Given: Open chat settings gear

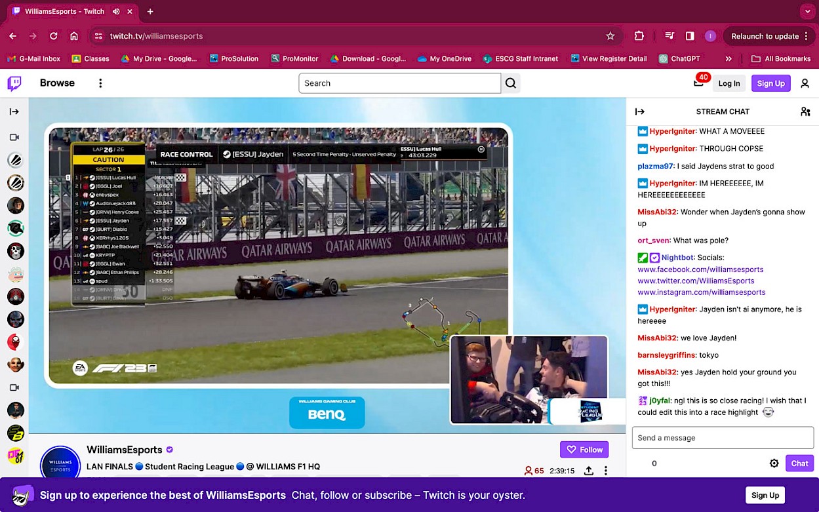Looking at the screenshot, I should (x=774, y=463).
